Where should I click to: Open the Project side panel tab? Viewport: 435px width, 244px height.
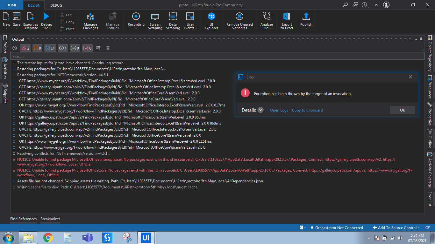[x=5, y=44]
